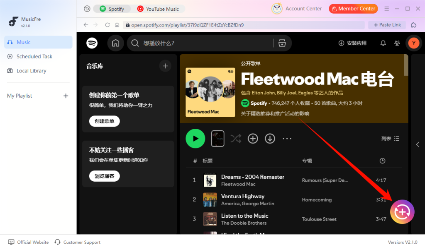
Task: Click the Paste Link button
Action: pyautogui.click(x=387, y=25)
